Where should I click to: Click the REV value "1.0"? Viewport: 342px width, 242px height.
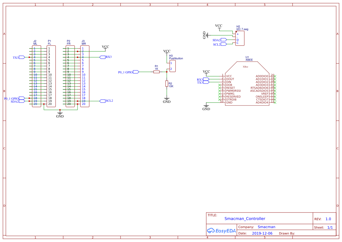(328, 219)
